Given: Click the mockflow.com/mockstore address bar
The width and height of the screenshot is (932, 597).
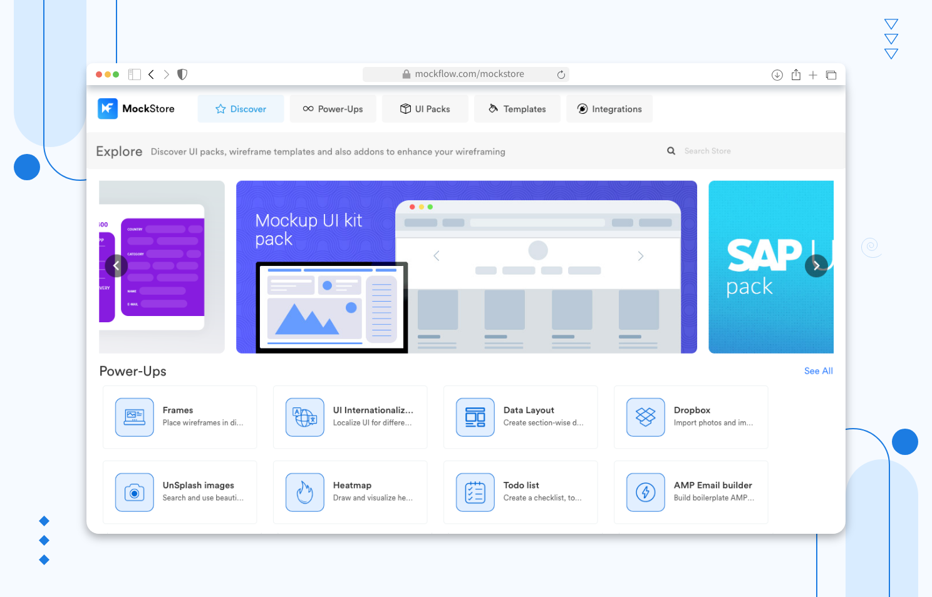Looking at the screenshot, I should 466,74.
